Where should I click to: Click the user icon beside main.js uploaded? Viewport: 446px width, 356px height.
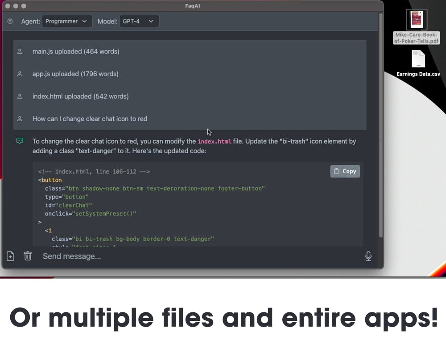[20, 51]
